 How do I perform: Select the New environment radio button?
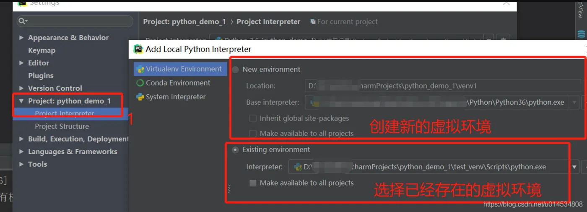[x=236, y=70]
